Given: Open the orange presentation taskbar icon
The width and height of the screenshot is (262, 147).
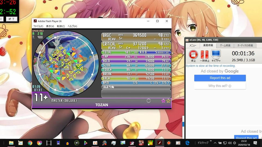Looking at the screenshot, I should (95, 143).
